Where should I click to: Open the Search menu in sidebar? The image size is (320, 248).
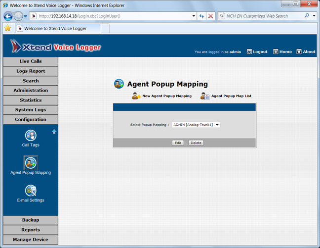click(31, 81)
